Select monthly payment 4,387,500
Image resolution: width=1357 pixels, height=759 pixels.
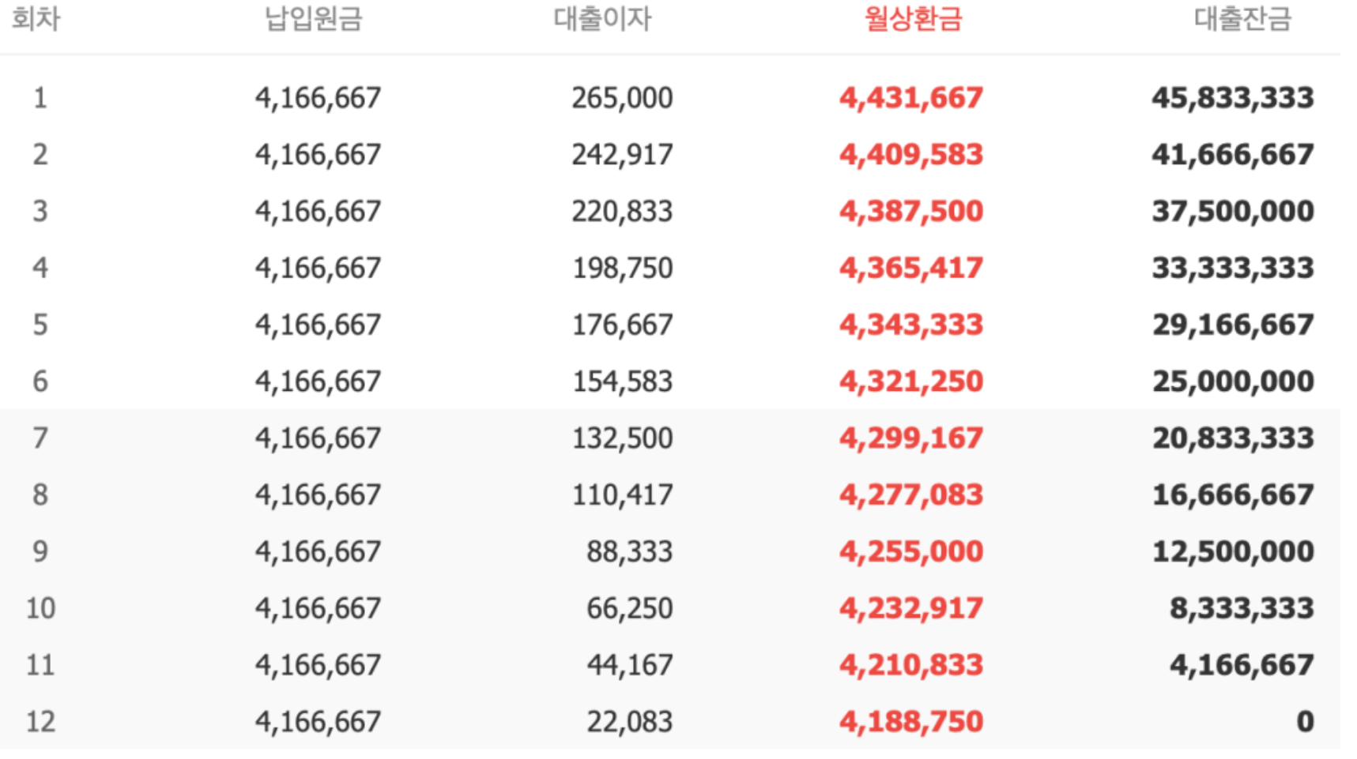(911, 212)
